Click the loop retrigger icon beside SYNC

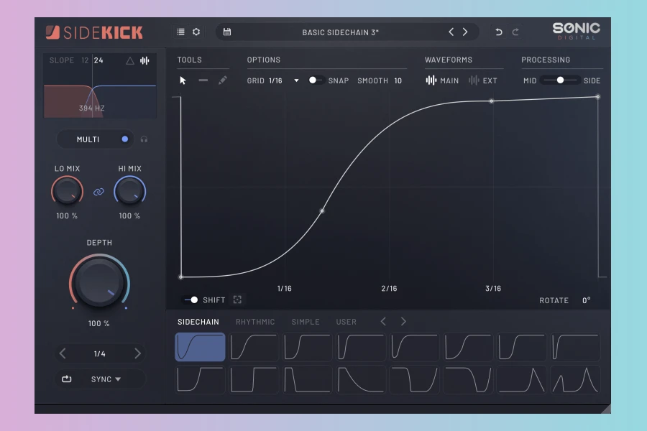[x=66, y=379]
